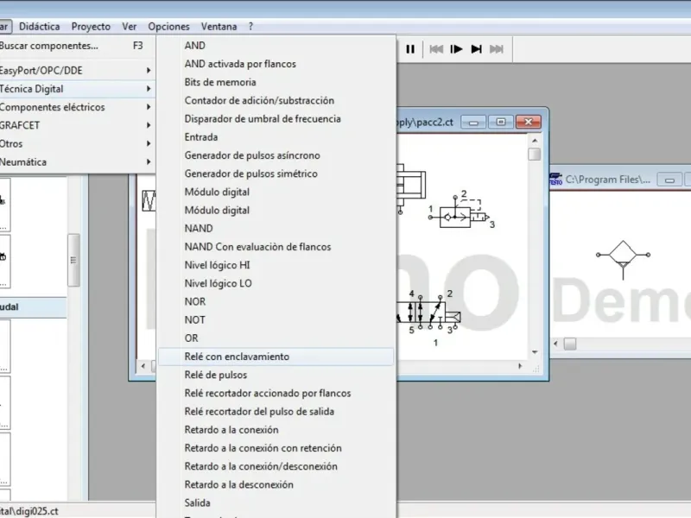
Task: Restore the pacc2.ct window
Action: tap(501, 122)
